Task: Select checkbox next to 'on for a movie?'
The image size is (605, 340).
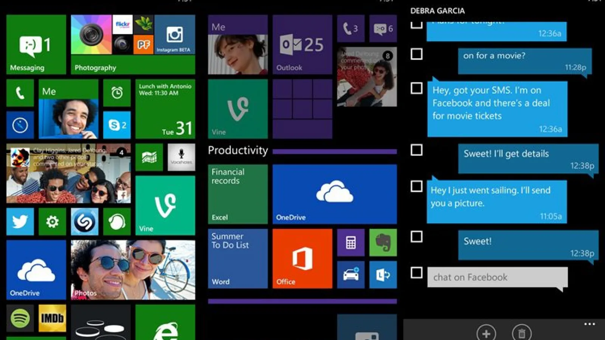Action: click(x=417, y=54)
